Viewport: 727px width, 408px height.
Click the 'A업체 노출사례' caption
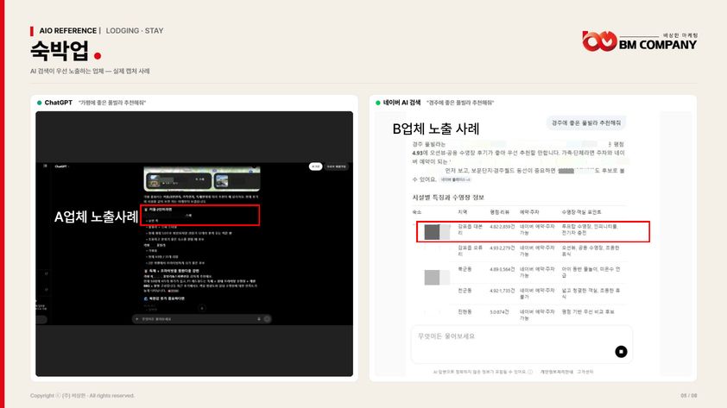click(96, 217)
